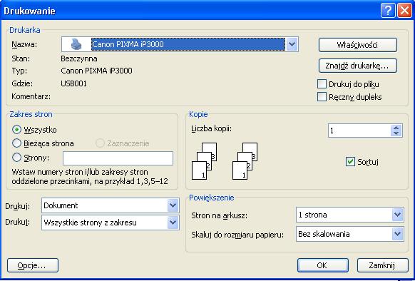The width and height of the screenshot is (415, 281).
Task: Click the printer icon beside Canon PIXMA iP3000
Action: pyautogui.click(x=76, y=44)
